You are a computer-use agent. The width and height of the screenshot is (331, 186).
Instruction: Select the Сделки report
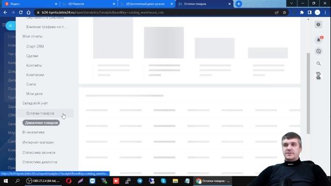(x=32, y=56)
